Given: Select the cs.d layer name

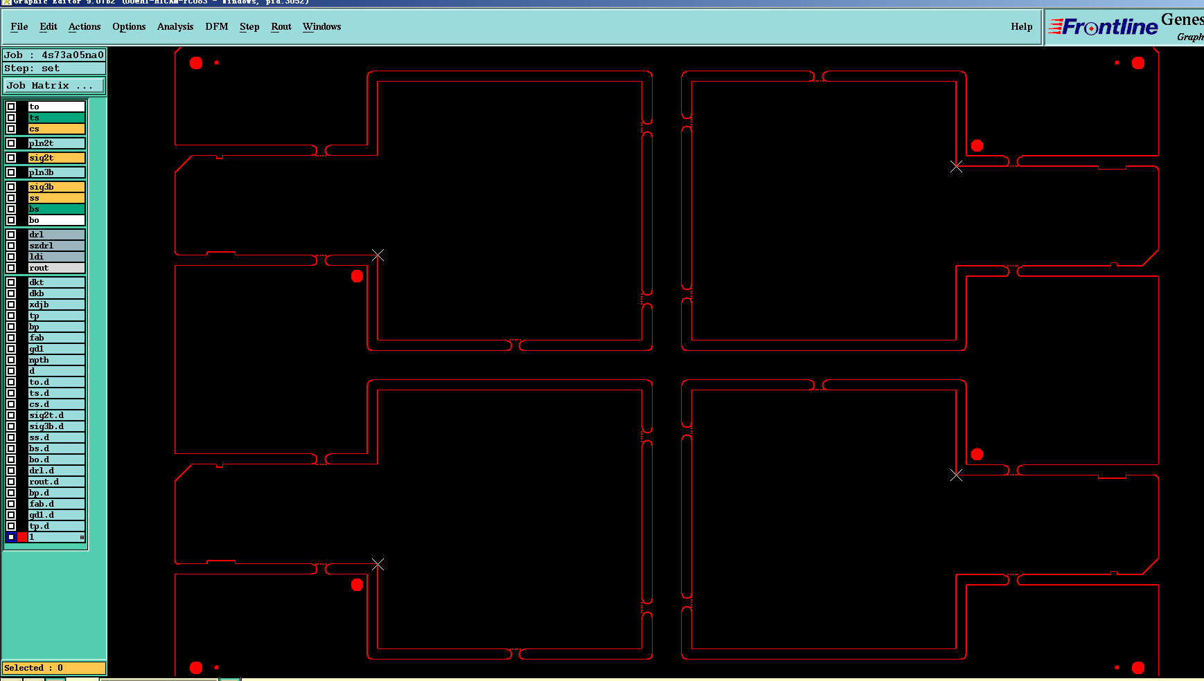Looking at the screenshot, I should coord(56,404).
